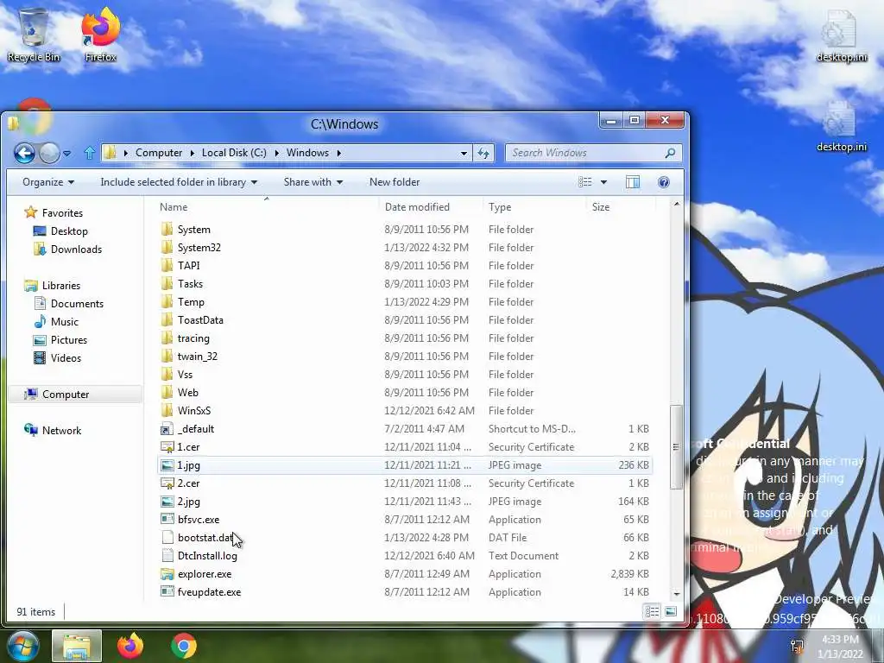884x663 pixels.
Task: Select the 2.jpg image file icon
Action: pyautogui.click(x=167, y=502)
